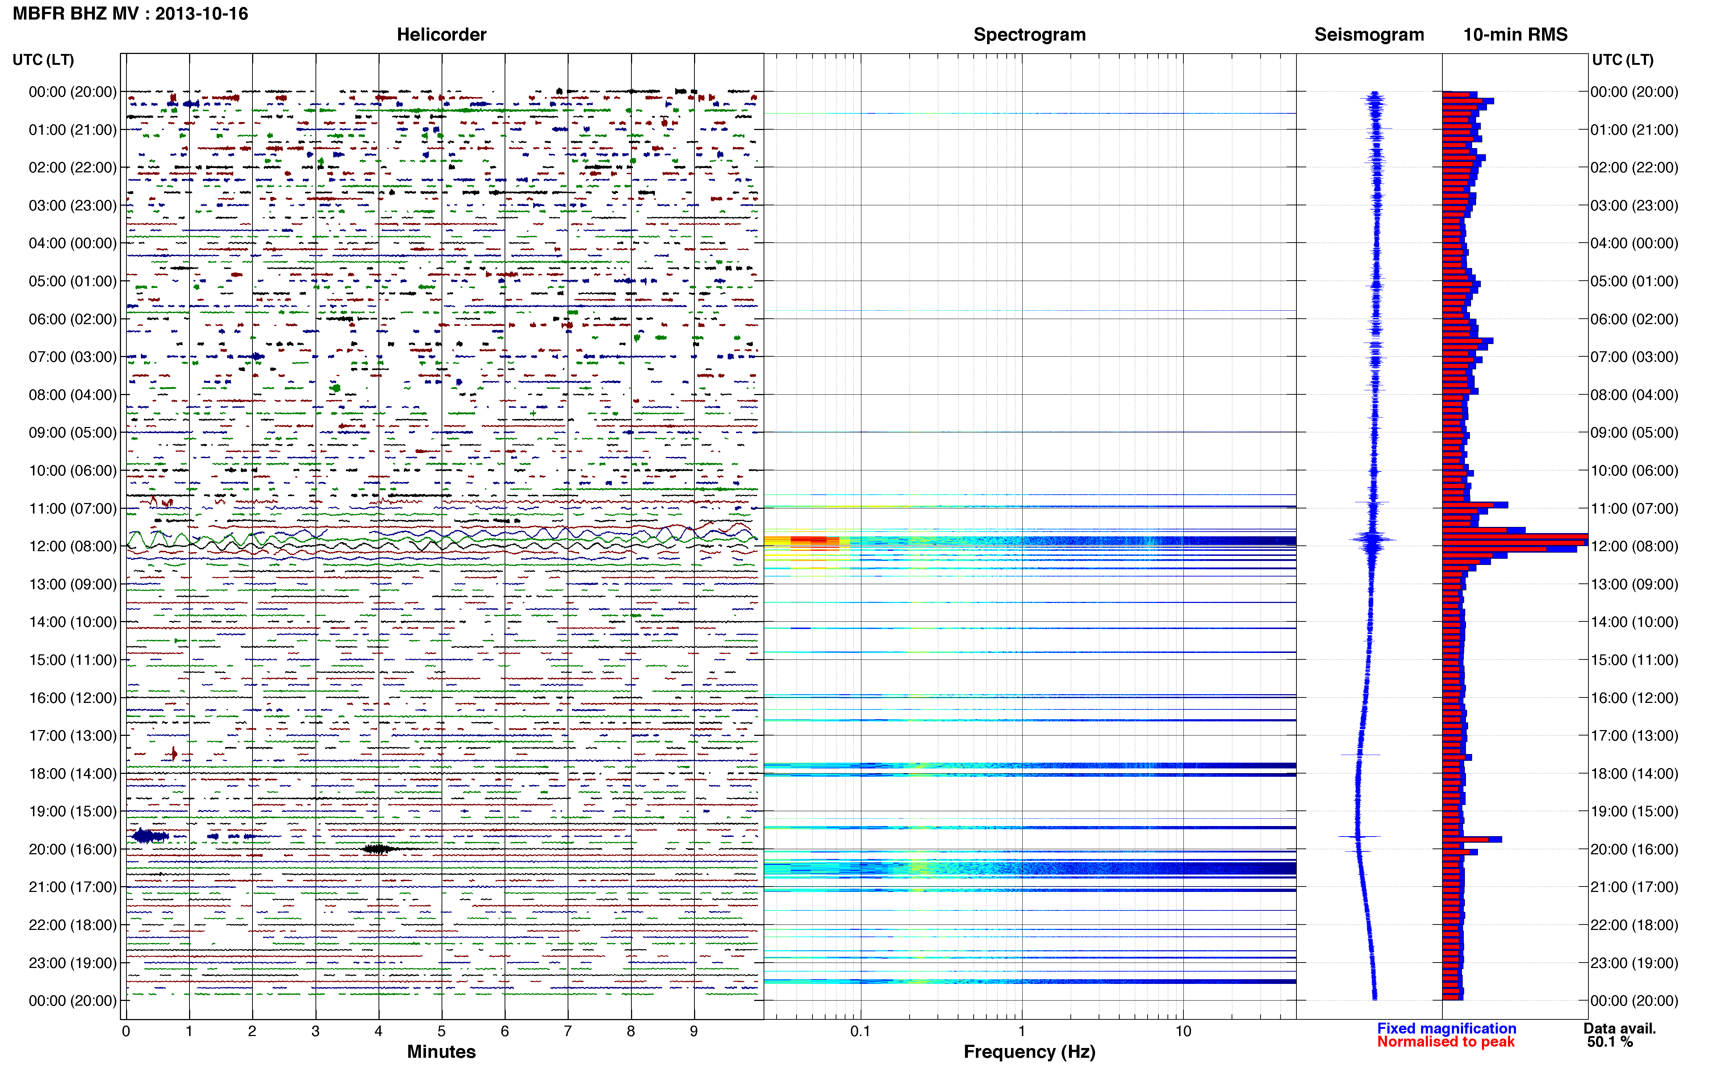Click the spectrogram band just before 18:00
This screenshot has height=1073, width=1717.
click(x=1029, y=766)
